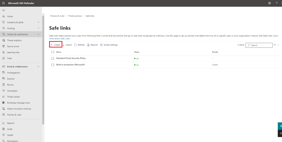282x142 pixels.
Task: Click the Campaigns target icon
Action: (3, 91)
